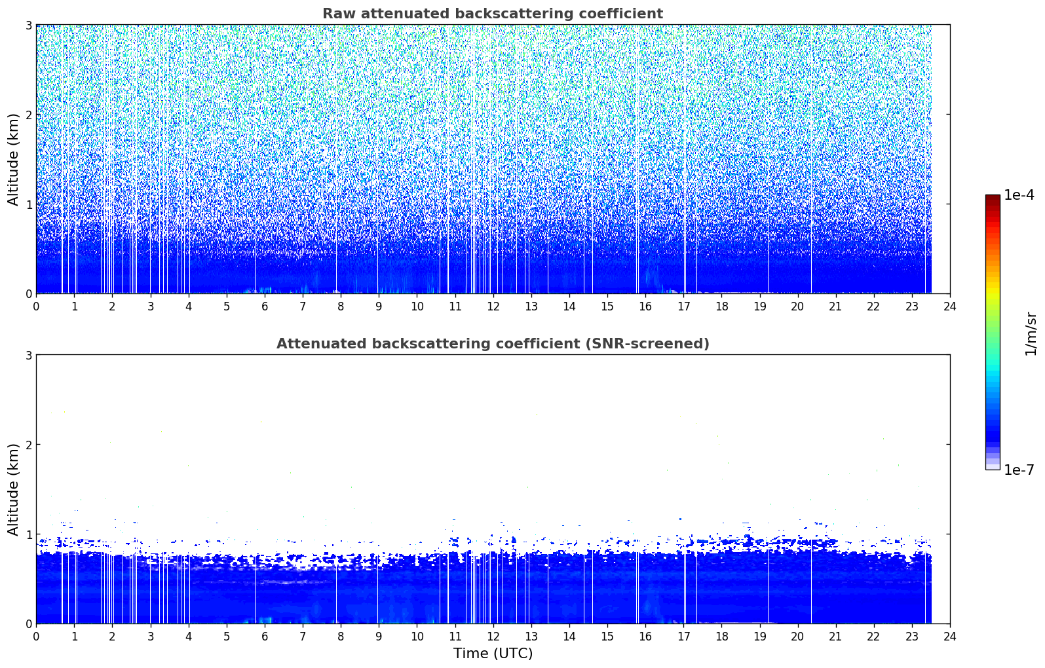Click the 2 km tick on top plot
The height and width of the screenshot is (668, 1045).
[28, 115]
